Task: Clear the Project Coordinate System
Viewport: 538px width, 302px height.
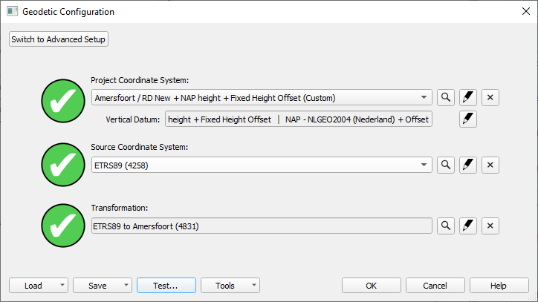Action: click(x=490, y=97)
